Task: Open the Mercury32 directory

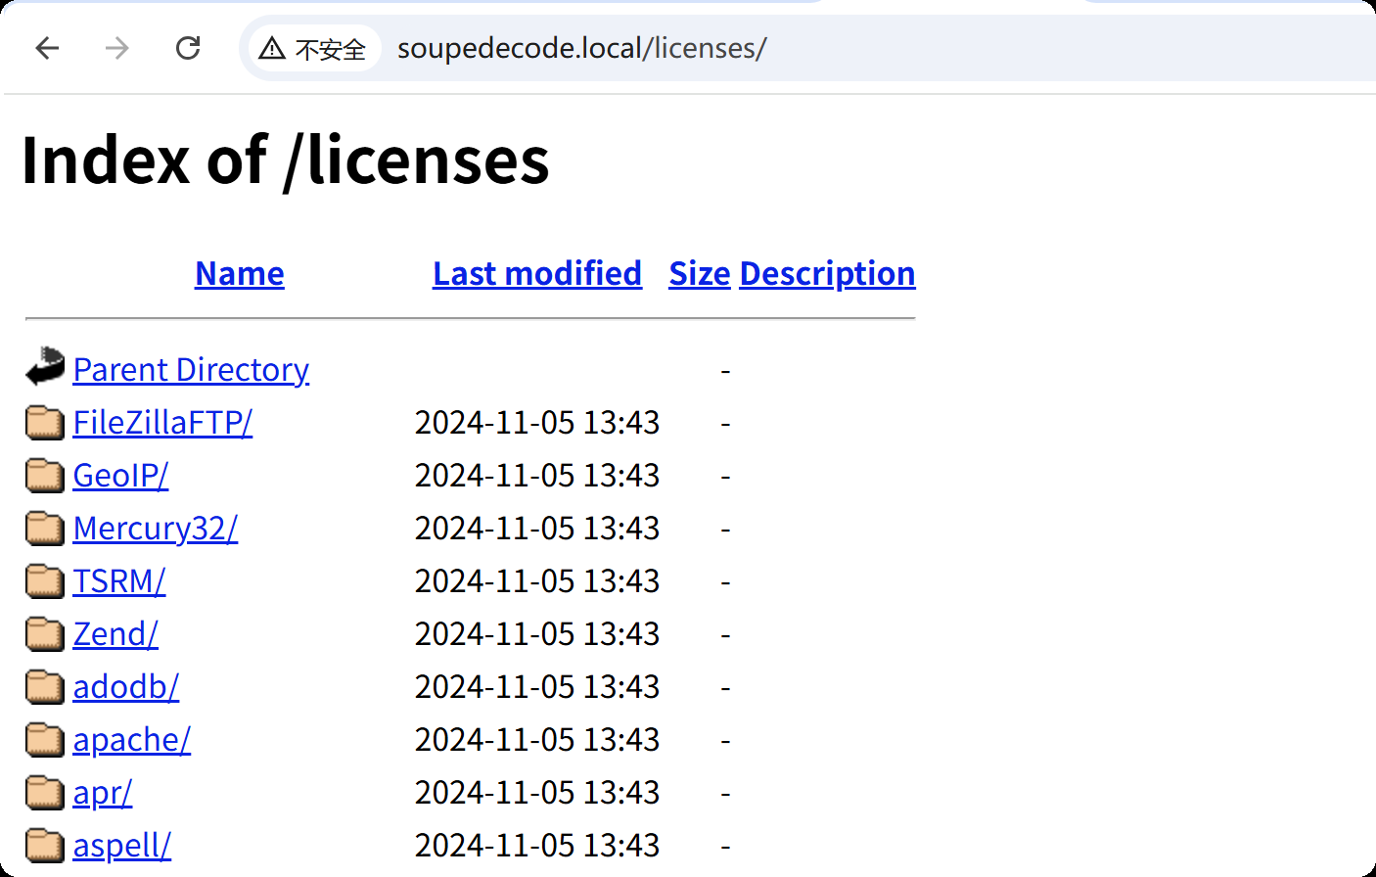Action: click(155, 528)
